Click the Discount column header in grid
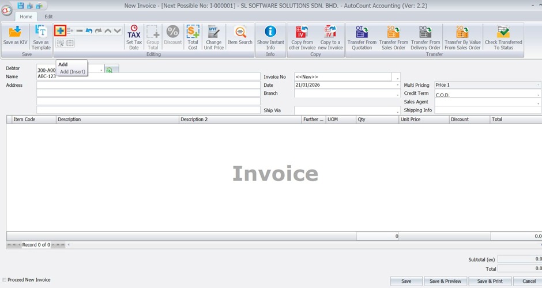542x288 pixels. pos(470,119)
